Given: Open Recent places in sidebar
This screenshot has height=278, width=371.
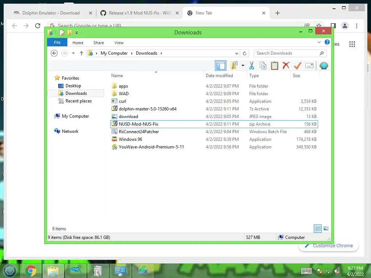Looking at the screenshot, I should [x=79, y=101].
